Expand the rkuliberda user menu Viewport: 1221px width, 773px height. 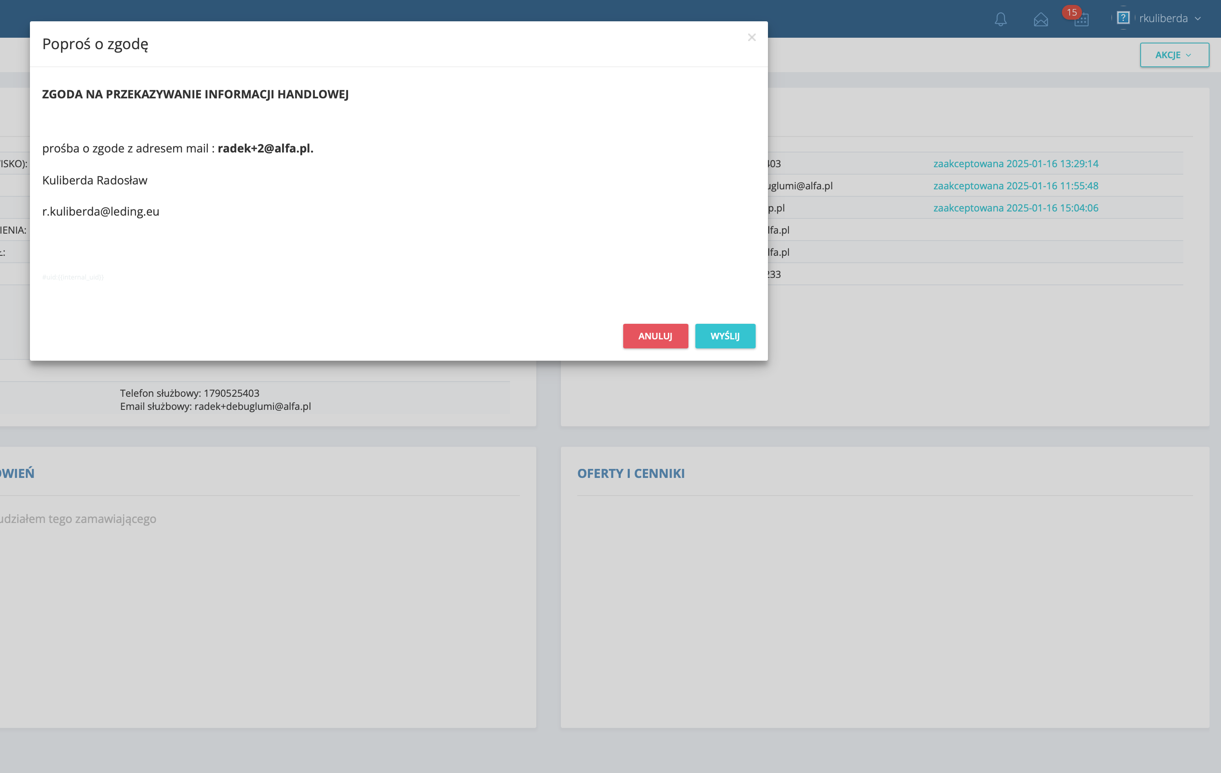pyautogui.click(x=1163, y=18)
